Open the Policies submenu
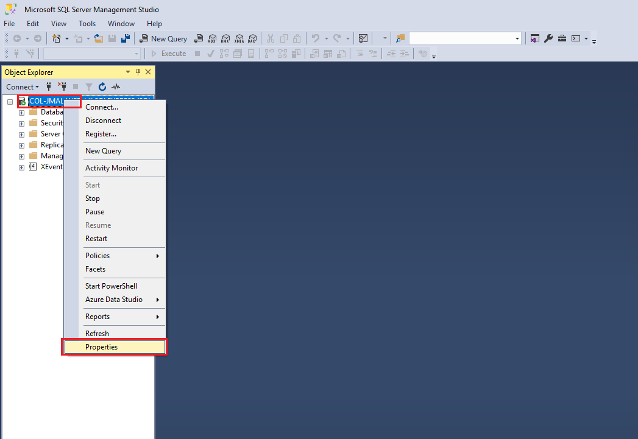This screenshot has width=638, height=439. (x=115, y=256)
